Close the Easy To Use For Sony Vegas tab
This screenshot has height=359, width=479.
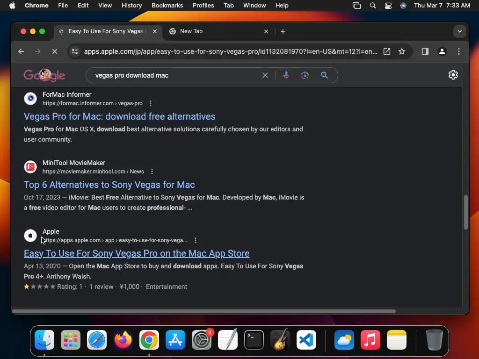pyautogui.click(x=155, y=31)
